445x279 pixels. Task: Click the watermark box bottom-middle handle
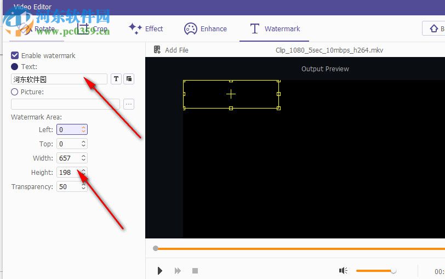coord(231,108)
